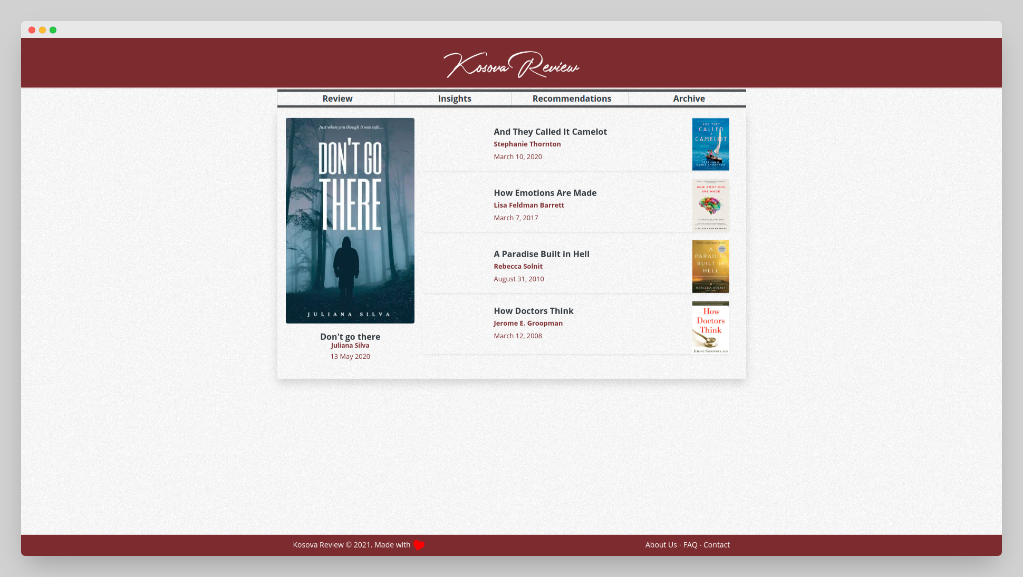Click author Lisa Feldman Barrett
Image resolution: width=1023 pixels, height=577 pixels.
528,205
